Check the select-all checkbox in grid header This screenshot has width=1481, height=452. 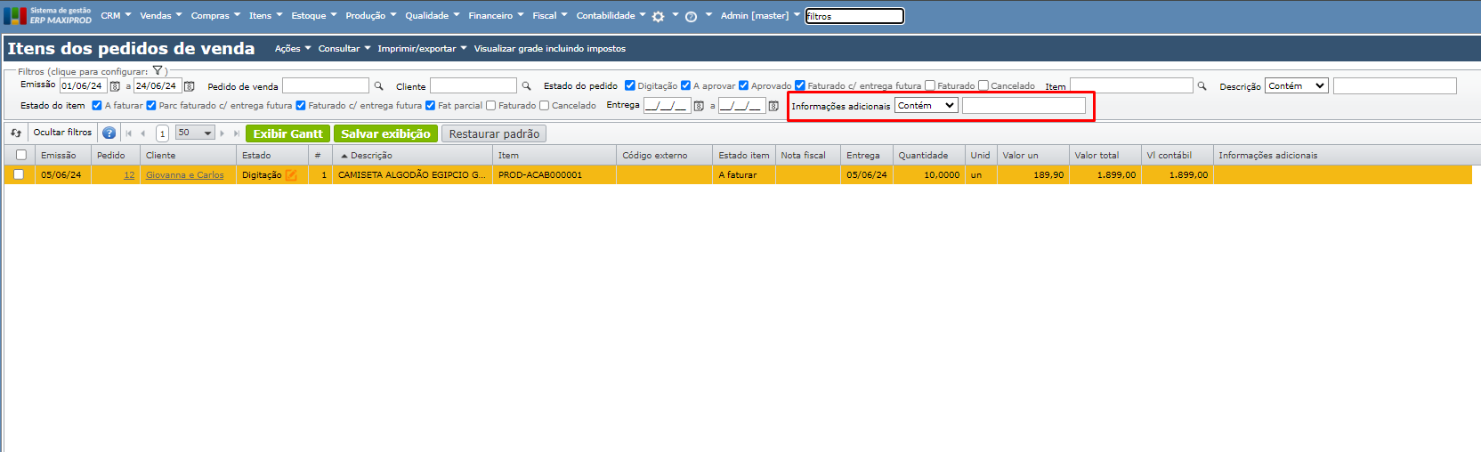(x=20, y=155)
